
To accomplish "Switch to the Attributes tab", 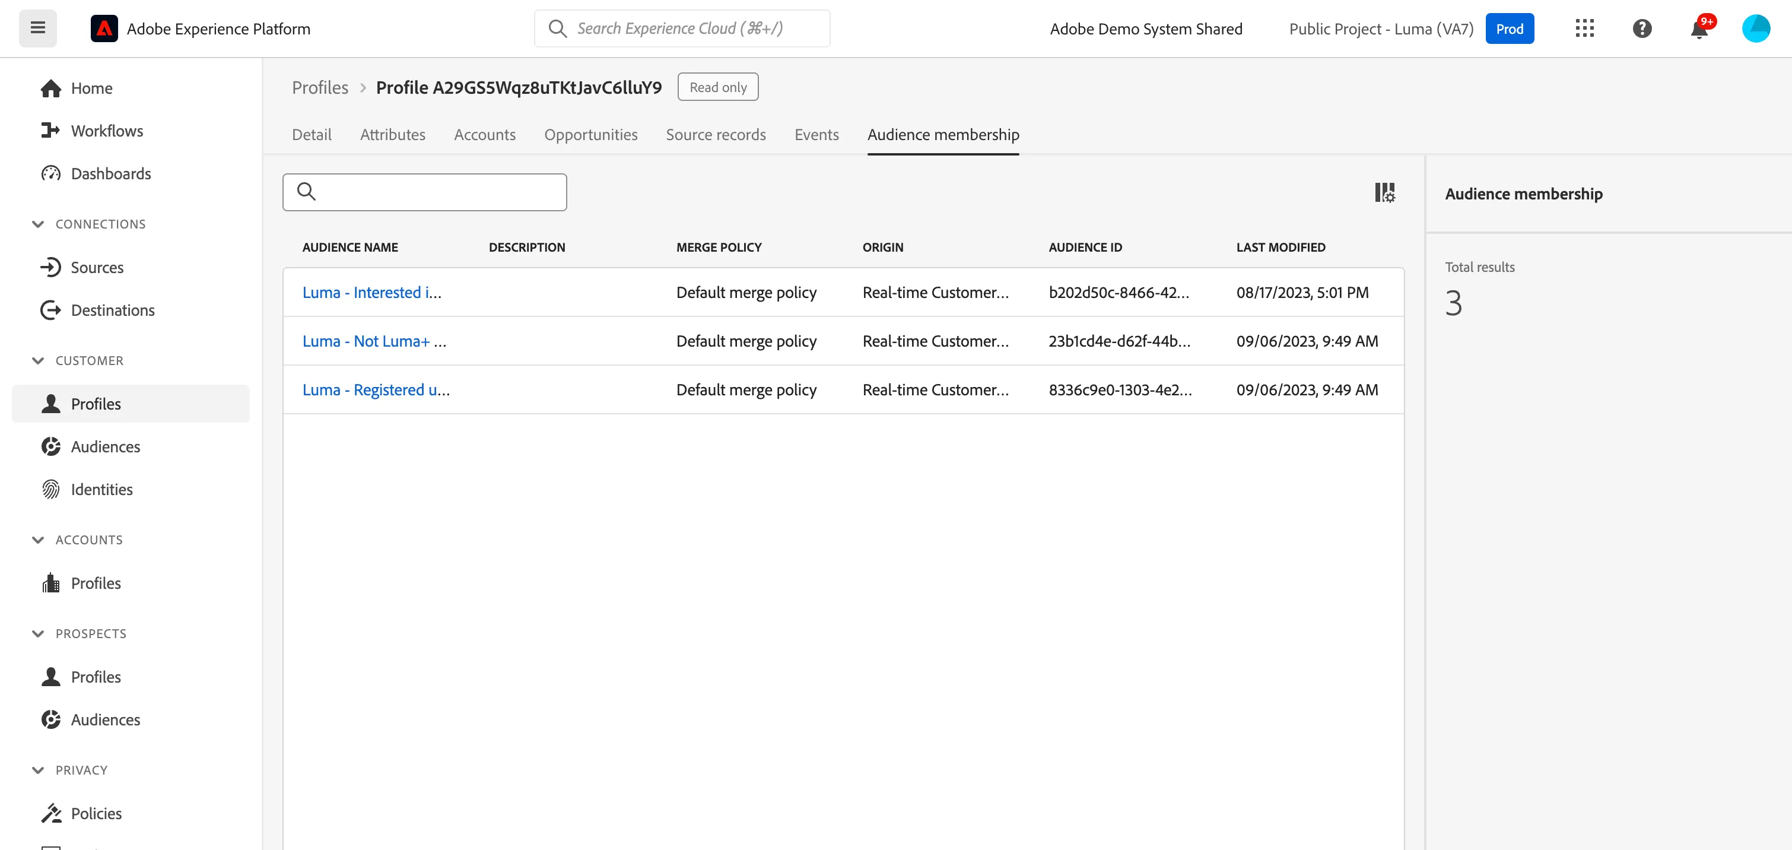I will [x=392, y=134].
